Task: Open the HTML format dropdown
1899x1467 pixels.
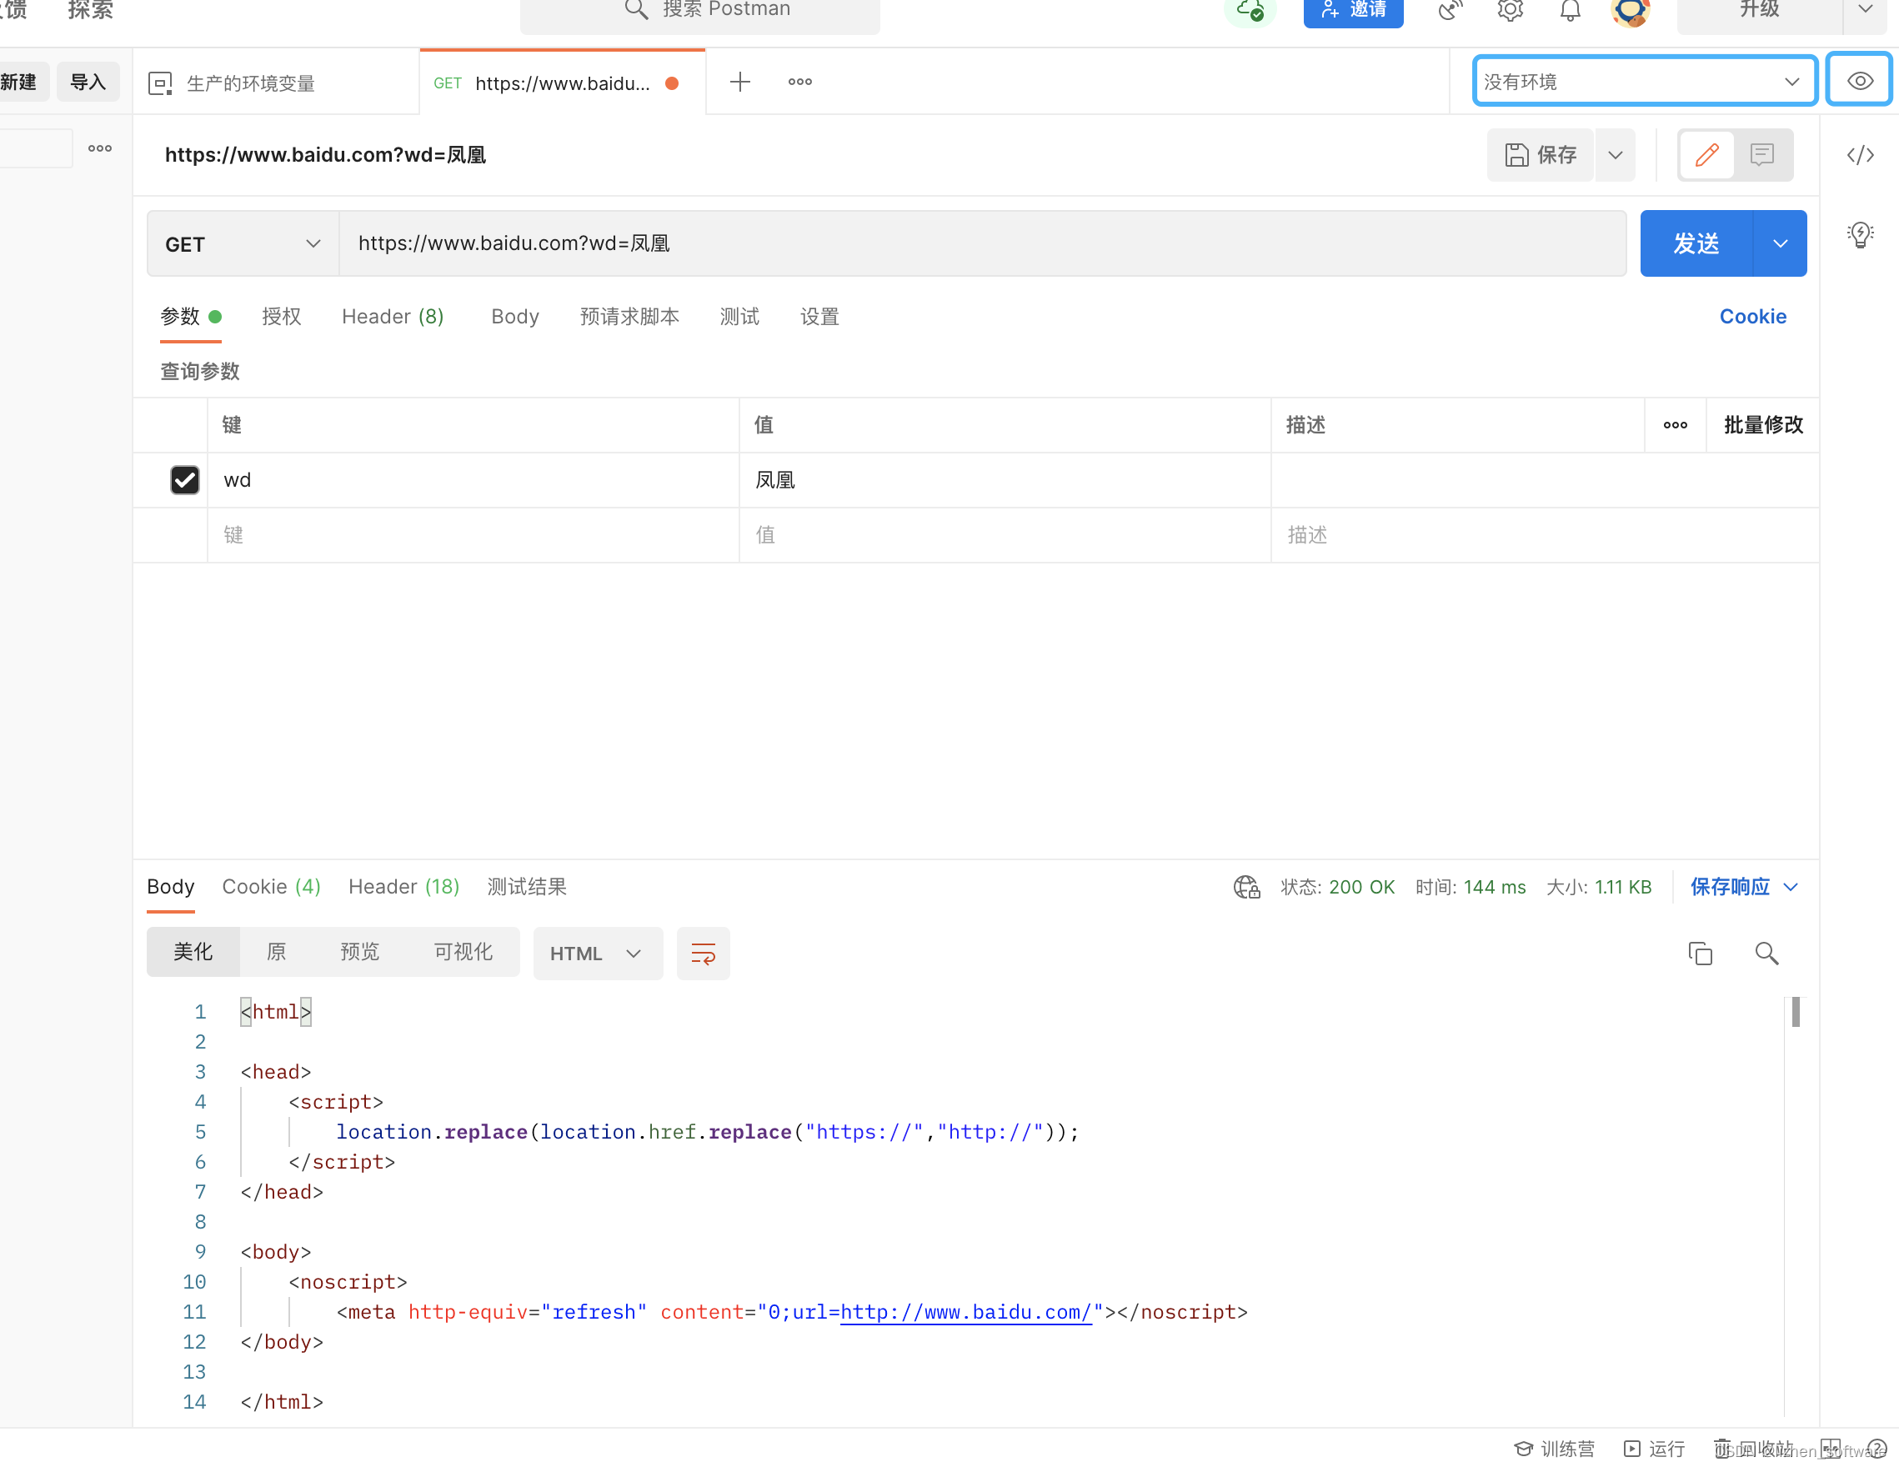Action: pyautogui.click(x=598, y=953)
